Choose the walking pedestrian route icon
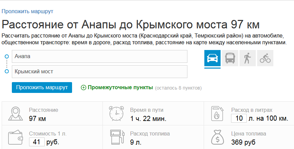Image resolution: width=294 pixels, height=149 pixels. 248,58
